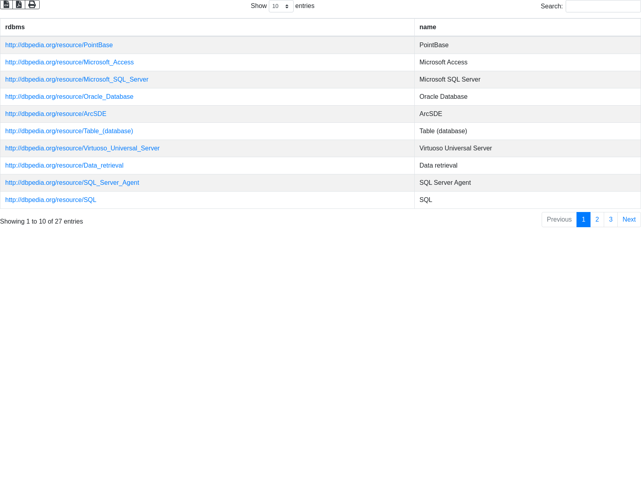Click the Virtuoso Universal Server name cell
This screenshot has width=641, height=480.
point(527,148)
